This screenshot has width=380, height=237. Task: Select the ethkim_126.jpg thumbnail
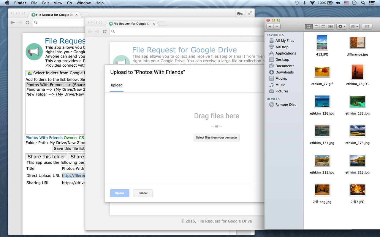[x=322, y=102]
